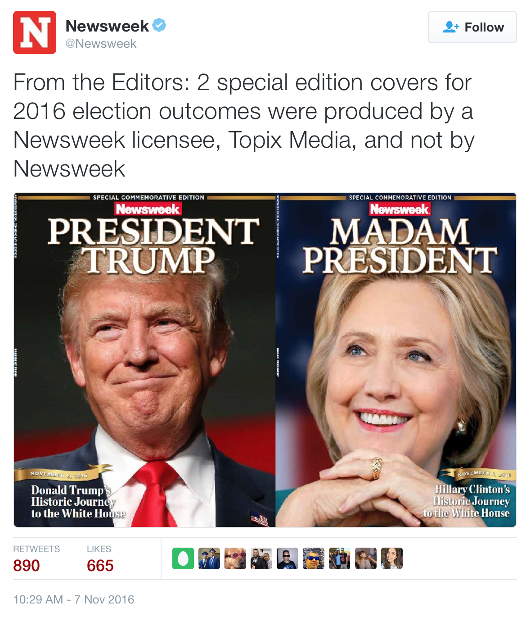Open the green egg default avatar
Screen dimensions: 530x617
[x=183, y=558]
